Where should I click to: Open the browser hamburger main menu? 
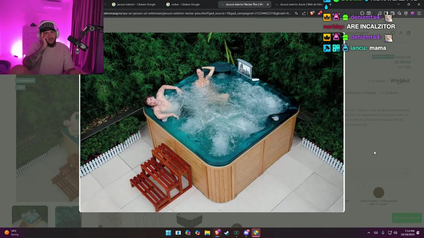(419, 13)
